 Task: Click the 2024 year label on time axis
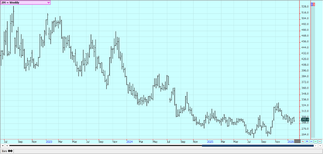coord(129,141)
